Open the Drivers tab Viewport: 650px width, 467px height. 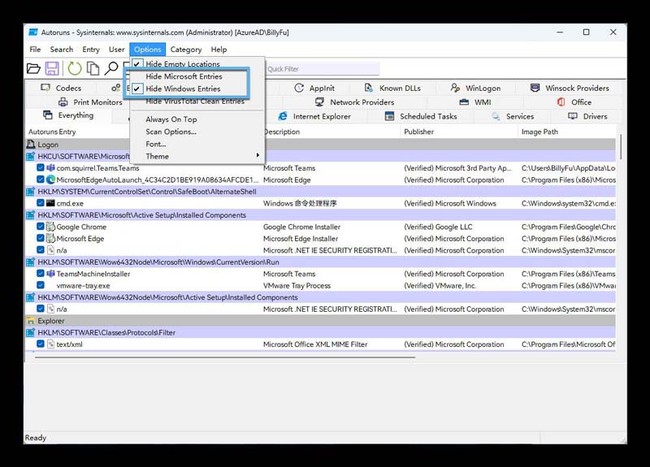tap(587, 116)
